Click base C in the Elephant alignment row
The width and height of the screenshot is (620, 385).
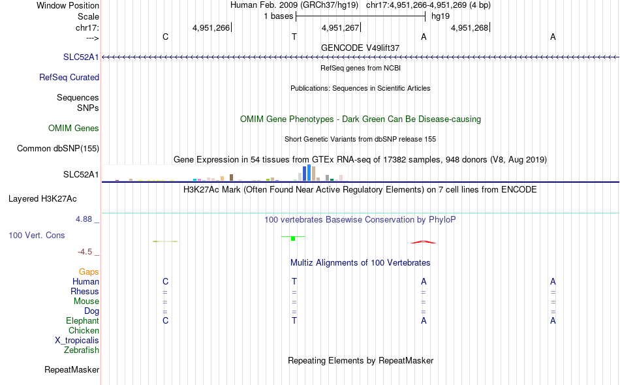coord(165,320)
